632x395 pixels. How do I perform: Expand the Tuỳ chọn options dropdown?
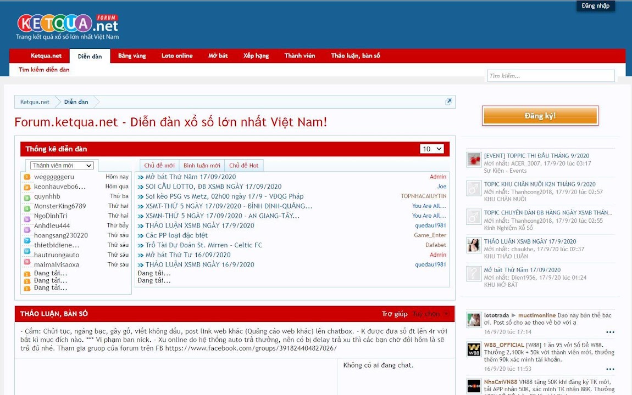pos(431,314)
